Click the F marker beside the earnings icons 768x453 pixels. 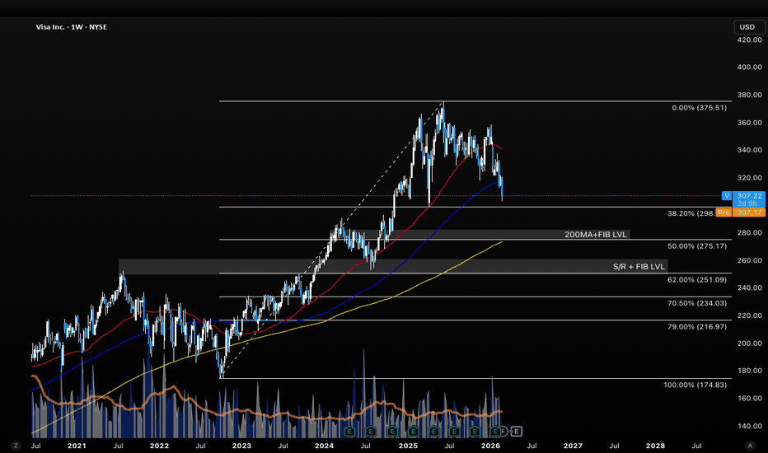pyautogui.click(x=503, y=431)
